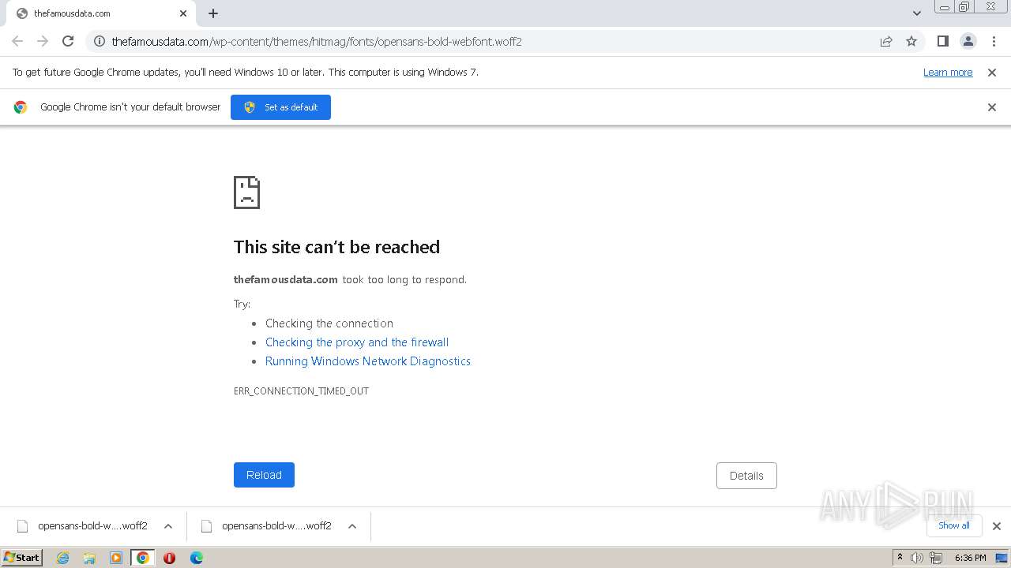
Task: Select the thefamousdata.com tab
Action: [95, 13]
